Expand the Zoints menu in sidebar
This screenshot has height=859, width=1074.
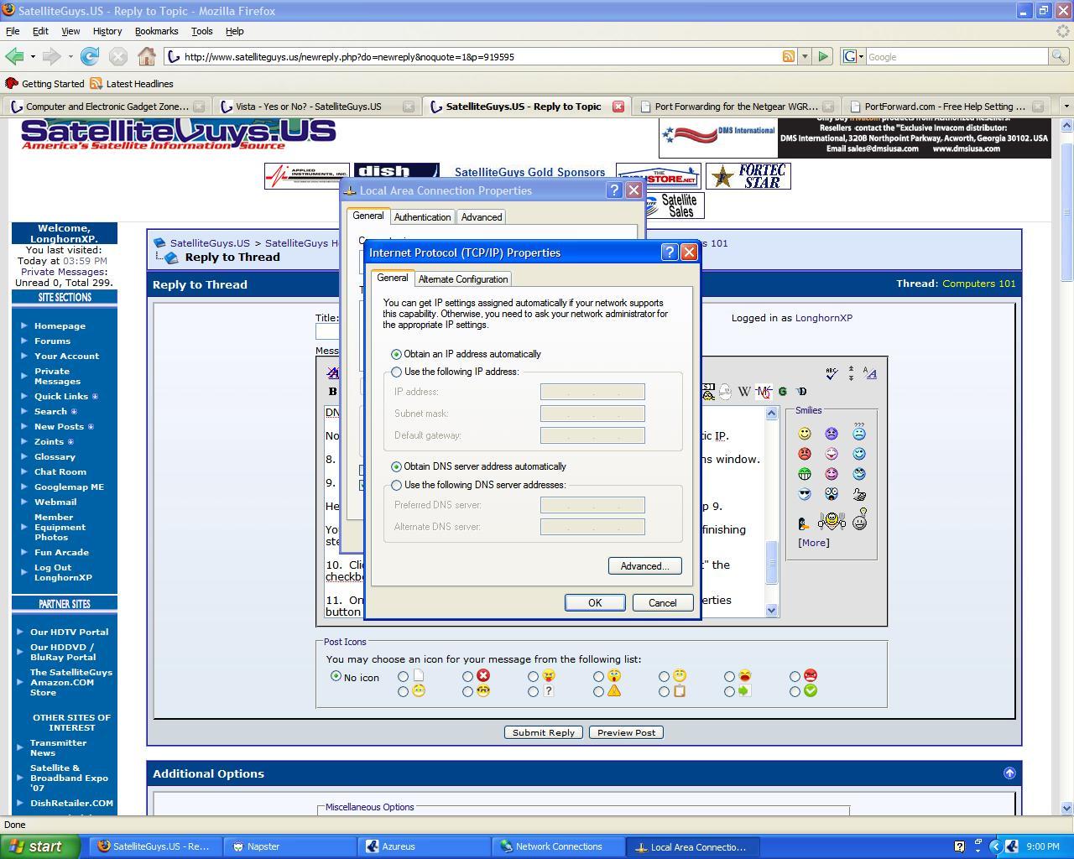tap(70, 442)
